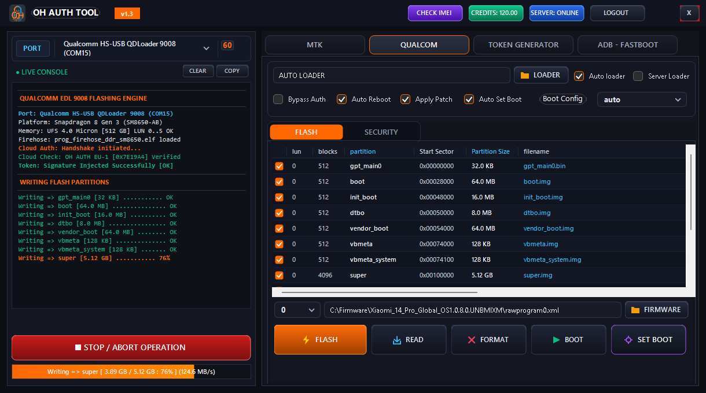Click the partition column header
Screen dimensions: 706x393
click(363, 151)
